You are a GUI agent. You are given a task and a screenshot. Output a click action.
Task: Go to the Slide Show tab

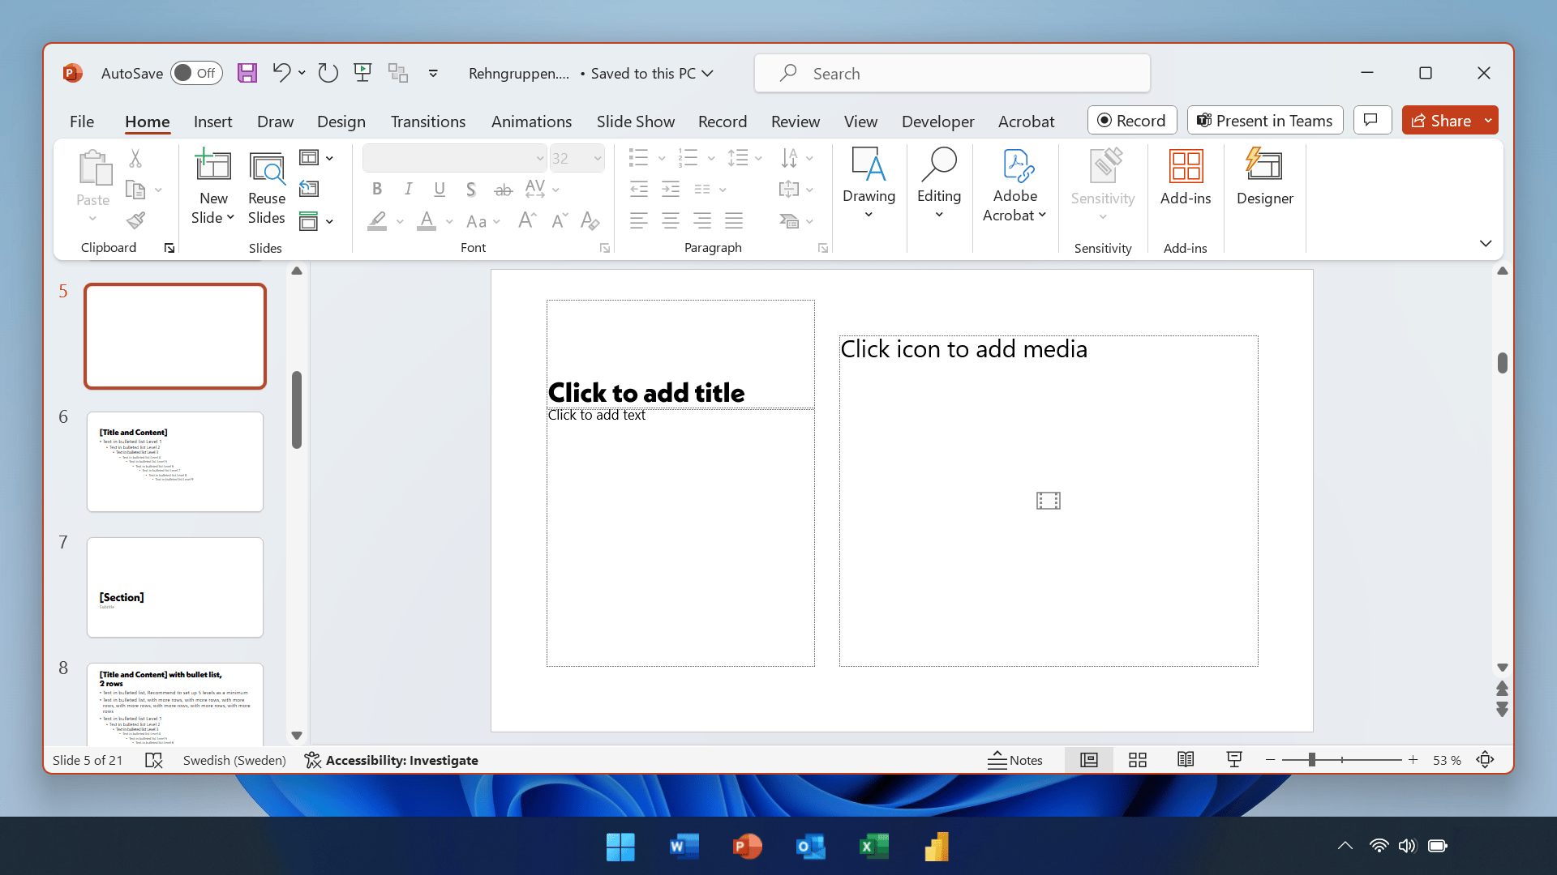(636, 121)
